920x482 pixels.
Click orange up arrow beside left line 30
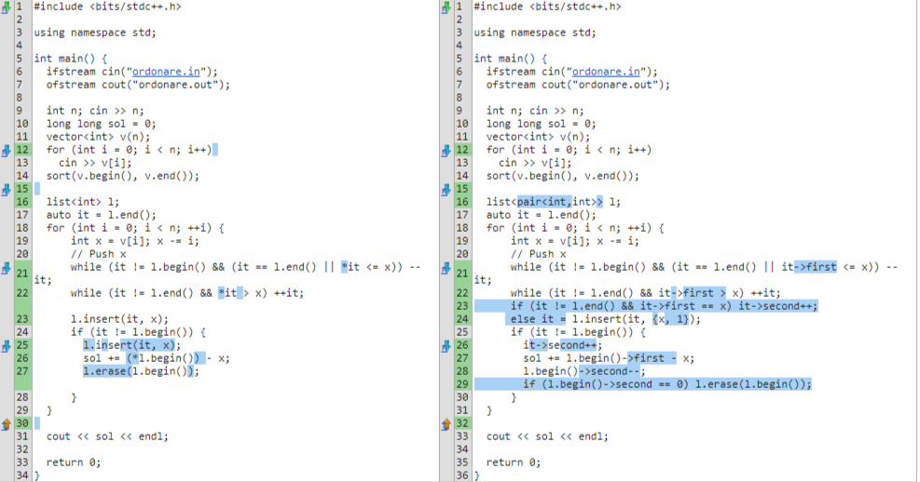(x=6, y=424)
